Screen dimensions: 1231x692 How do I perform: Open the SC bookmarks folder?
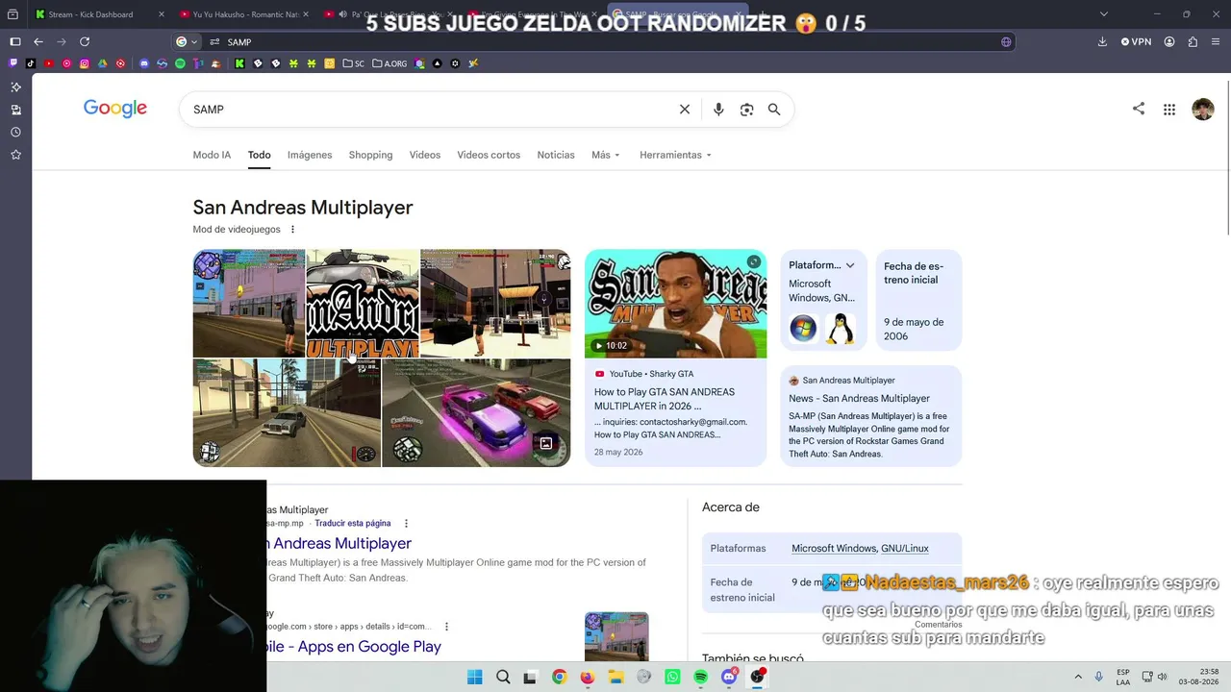pyautogui.click(x=354, y=63)
